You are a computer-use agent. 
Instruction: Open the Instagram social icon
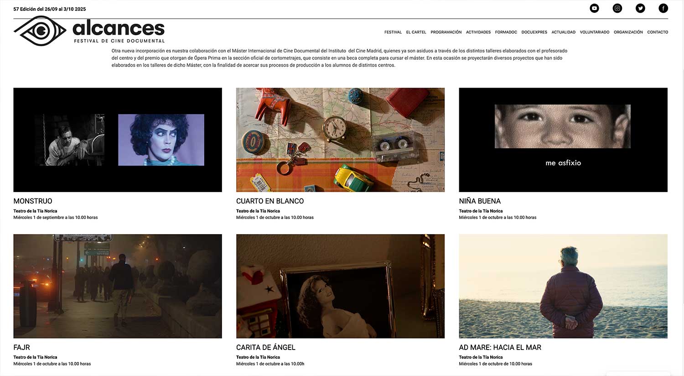point(617,8)
